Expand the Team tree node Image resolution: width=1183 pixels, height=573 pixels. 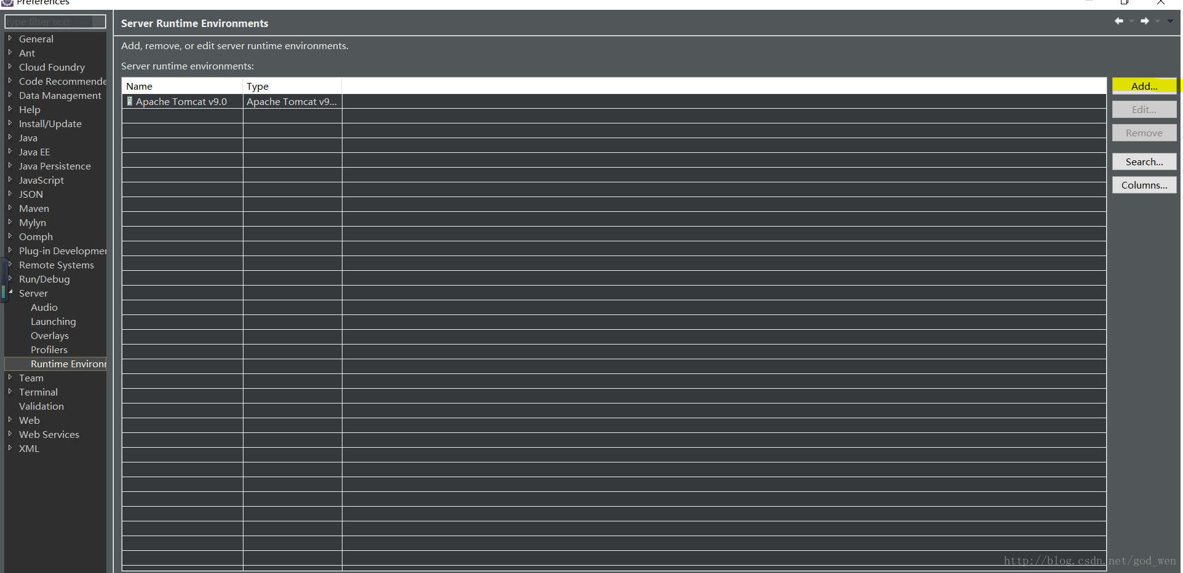tap(10, 377)
